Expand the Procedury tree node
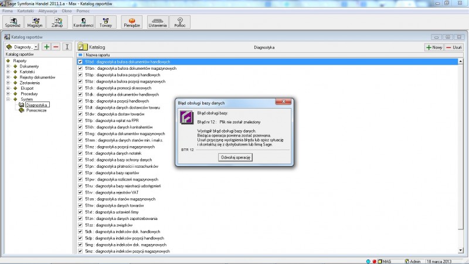Viewport: 469px width, 264px height. 8,94
